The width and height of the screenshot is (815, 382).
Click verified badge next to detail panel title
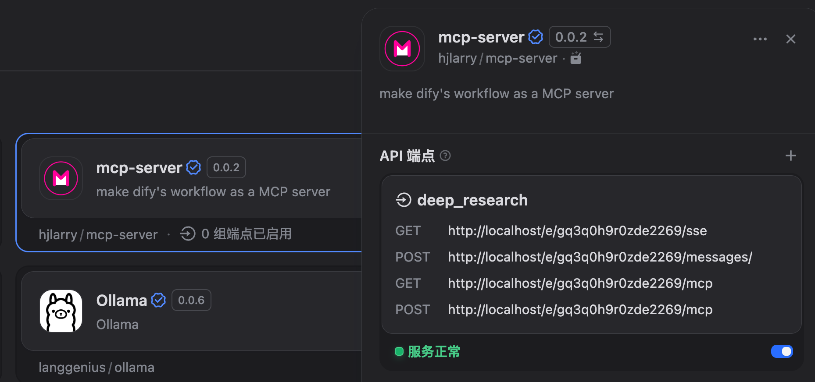point(536,37)
